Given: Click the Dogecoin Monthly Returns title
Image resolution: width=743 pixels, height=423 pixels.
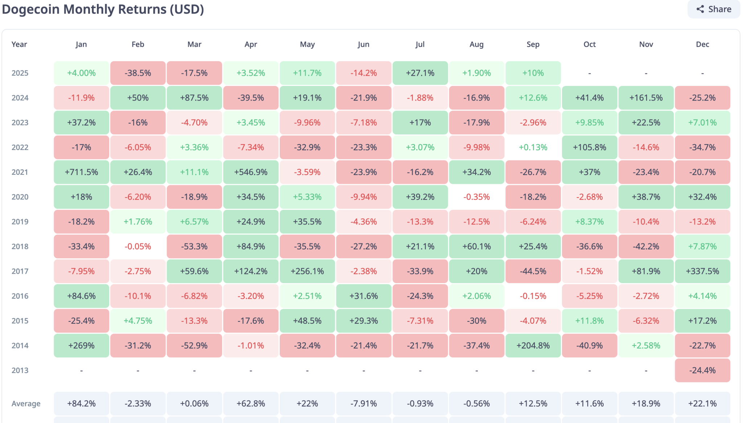Looking at the screenshot, I should coord(103,9).
